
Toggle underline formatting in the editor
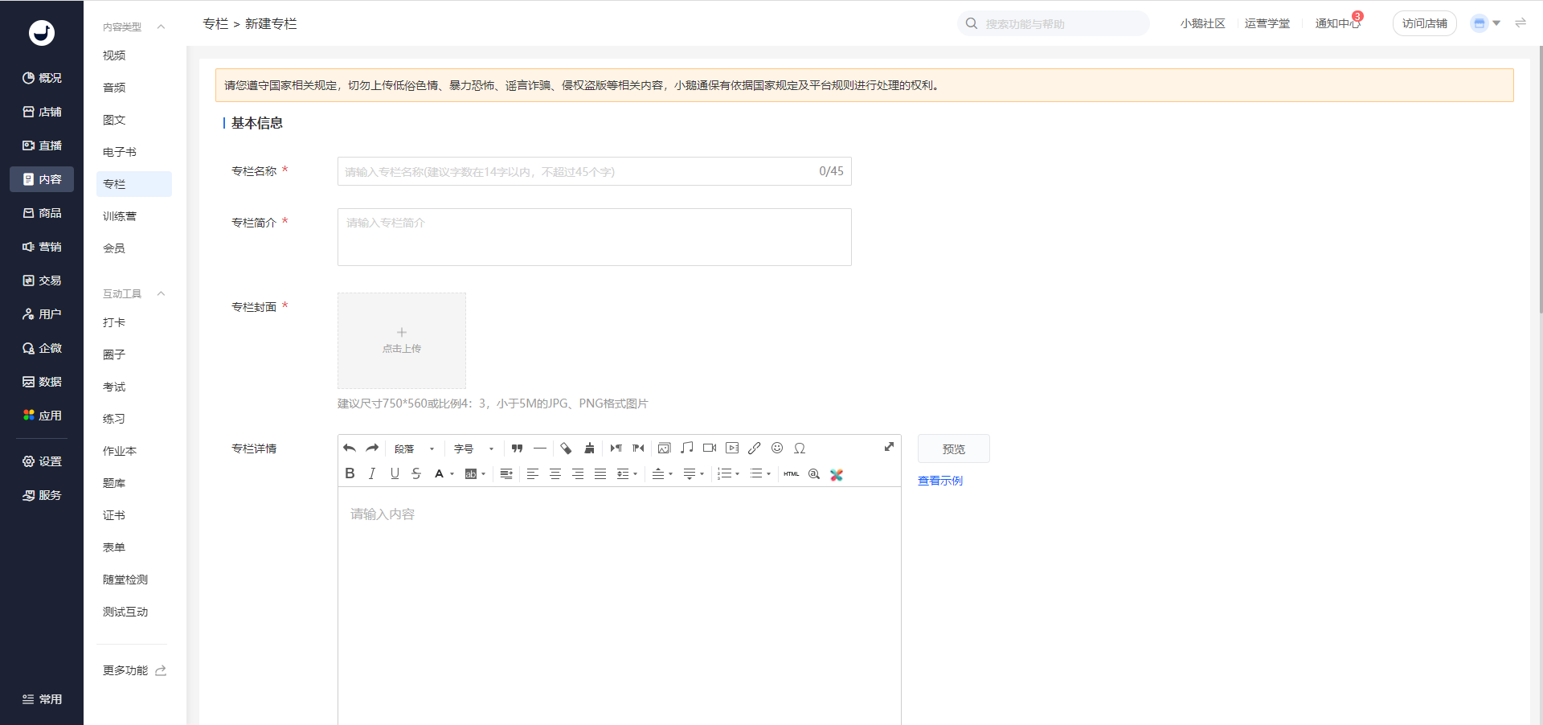tap(395, 474)
